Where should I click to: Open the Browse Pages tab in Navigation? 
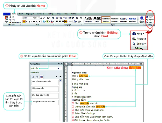[x=37, y=77]
